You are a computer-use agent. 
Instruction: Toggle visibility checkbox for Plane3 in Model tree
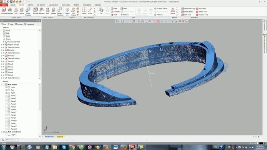point(7,101)
